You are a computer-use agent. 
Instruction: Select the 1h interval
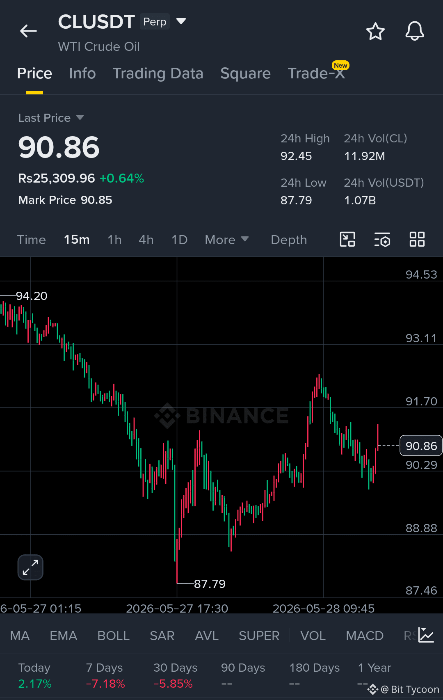pyautogui.click(x=114, y=240)
